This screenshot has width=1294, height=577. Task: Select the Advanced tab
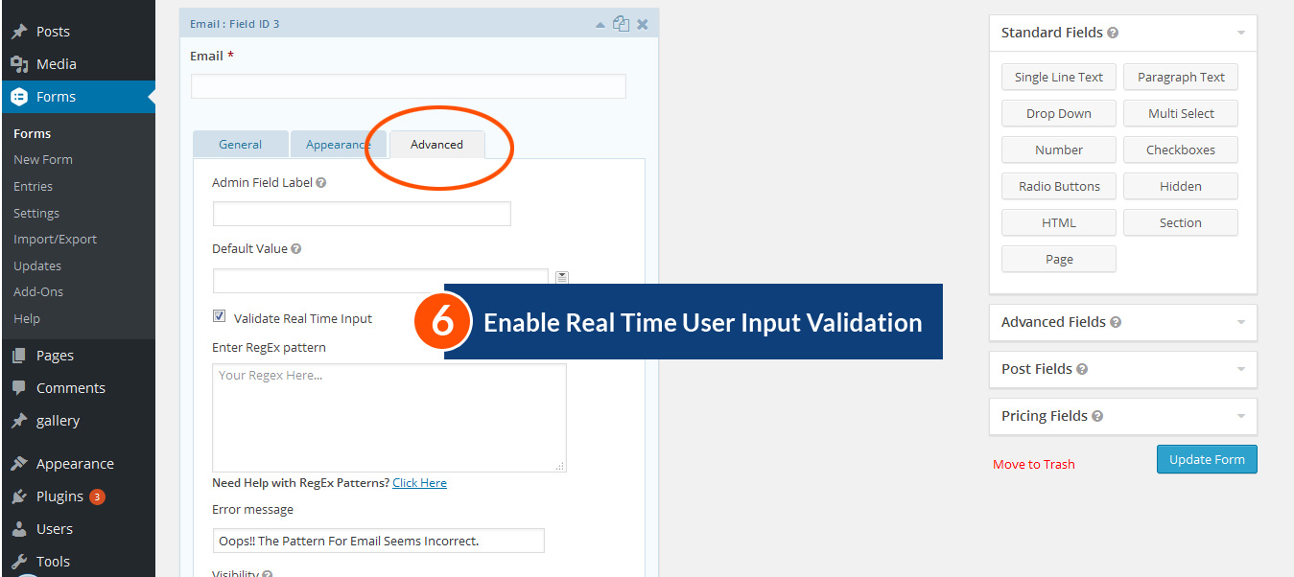click(x=437, y=145)
